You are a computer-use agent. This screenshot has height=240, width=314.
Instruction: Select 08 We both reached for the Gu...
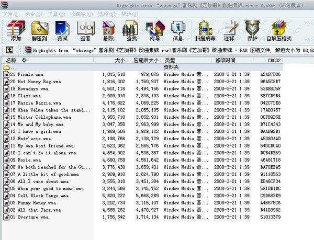coord(50,167)
